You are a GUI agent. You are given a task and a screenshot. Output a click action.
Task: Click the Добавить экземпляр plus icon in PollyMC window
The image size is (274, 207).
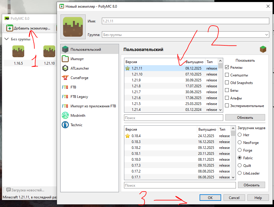coord(10,28)
